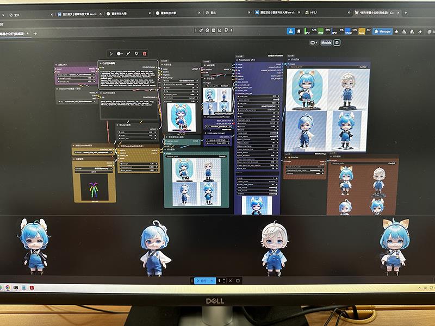Click the pin icon in node toolbar
Screen dimensions: 435x326
click(x=136, y=54)
